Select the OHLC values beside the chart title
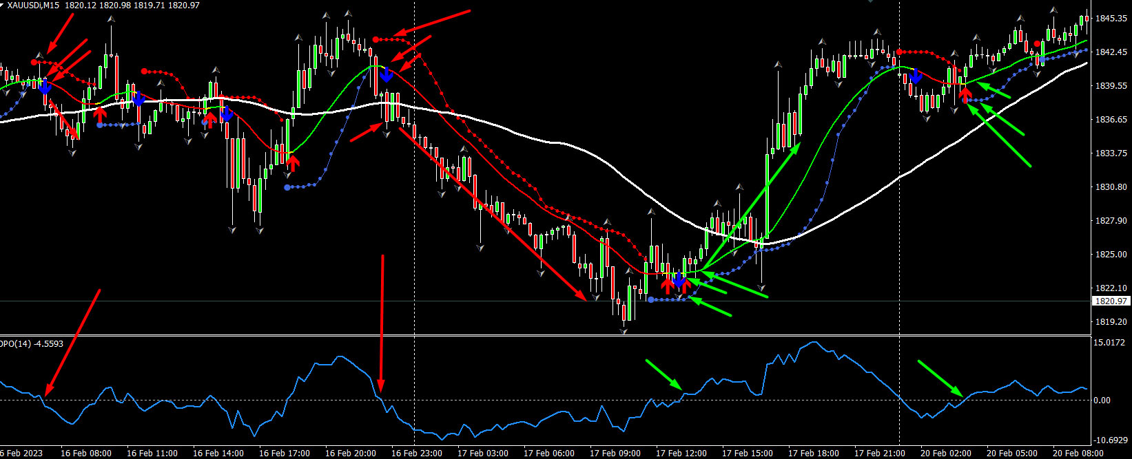This screenshot has height=459, width=1132. coord(132,6)
